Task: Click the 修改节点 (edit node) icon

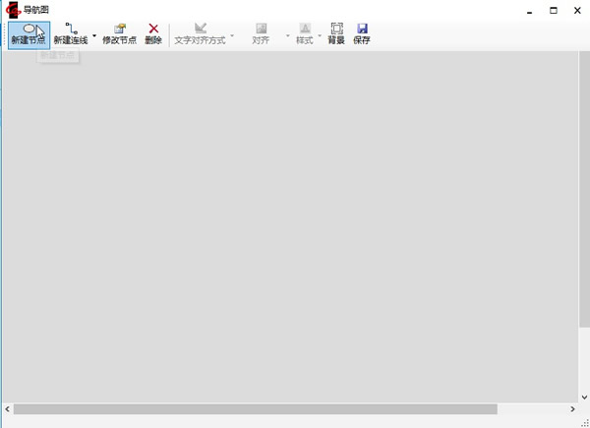Action: [x=119, y=34]
